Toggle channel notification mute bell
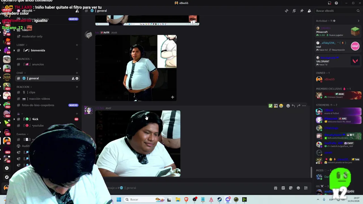 (294, 11)
